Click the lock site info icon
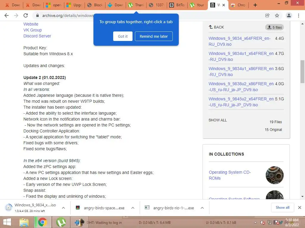Image resolution: width=305 pixels, height=228 pixels. (x=38, y=15)
